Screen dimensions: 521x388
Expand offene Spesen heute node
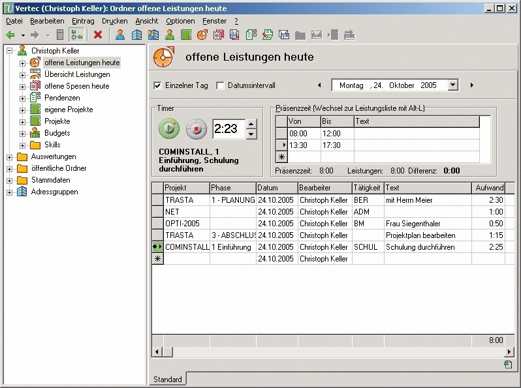click(x=22, y=87)
